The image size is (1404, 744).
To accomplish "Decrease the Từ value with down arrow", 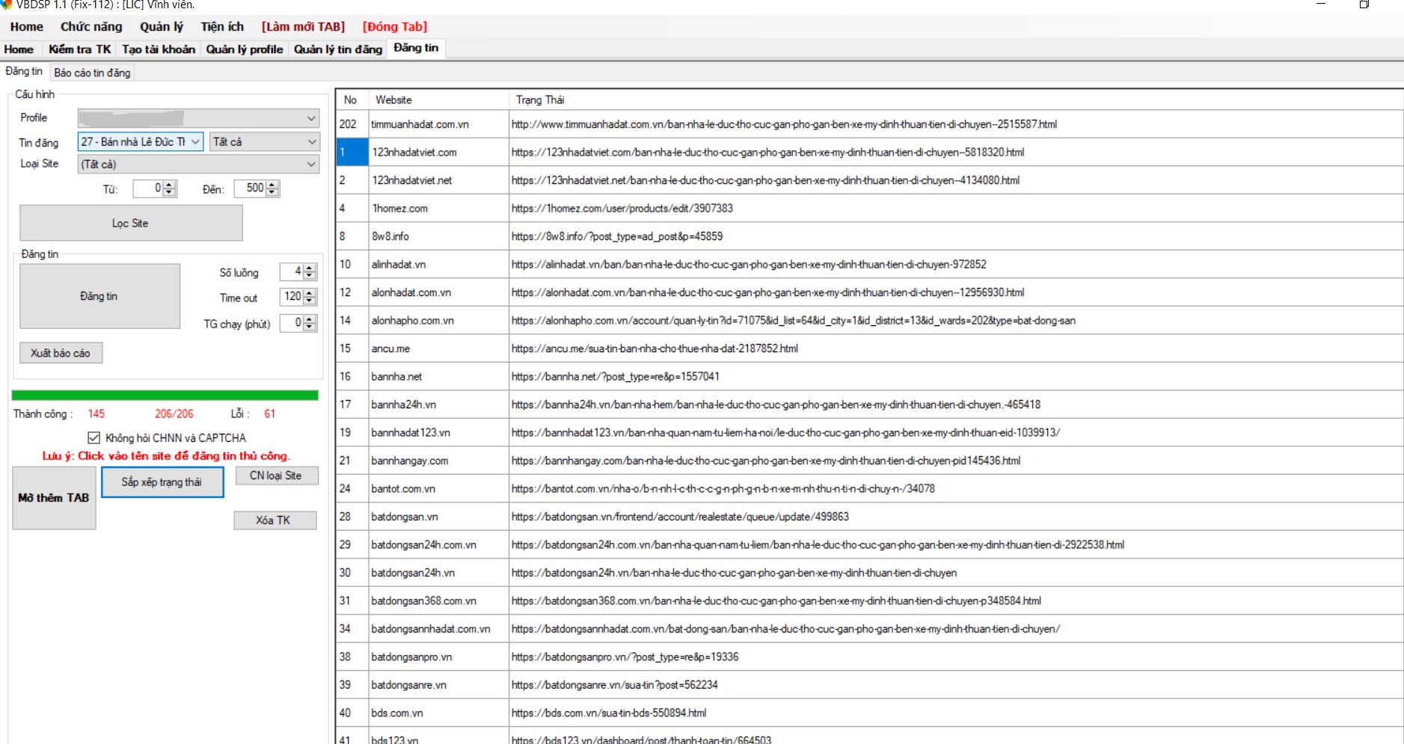I will (x=170, y=193).
